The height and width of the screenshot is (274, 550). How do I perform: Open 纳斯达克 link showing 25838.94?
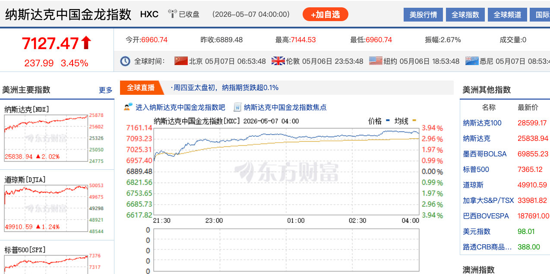pyautogui.click(x=477, y=138)
